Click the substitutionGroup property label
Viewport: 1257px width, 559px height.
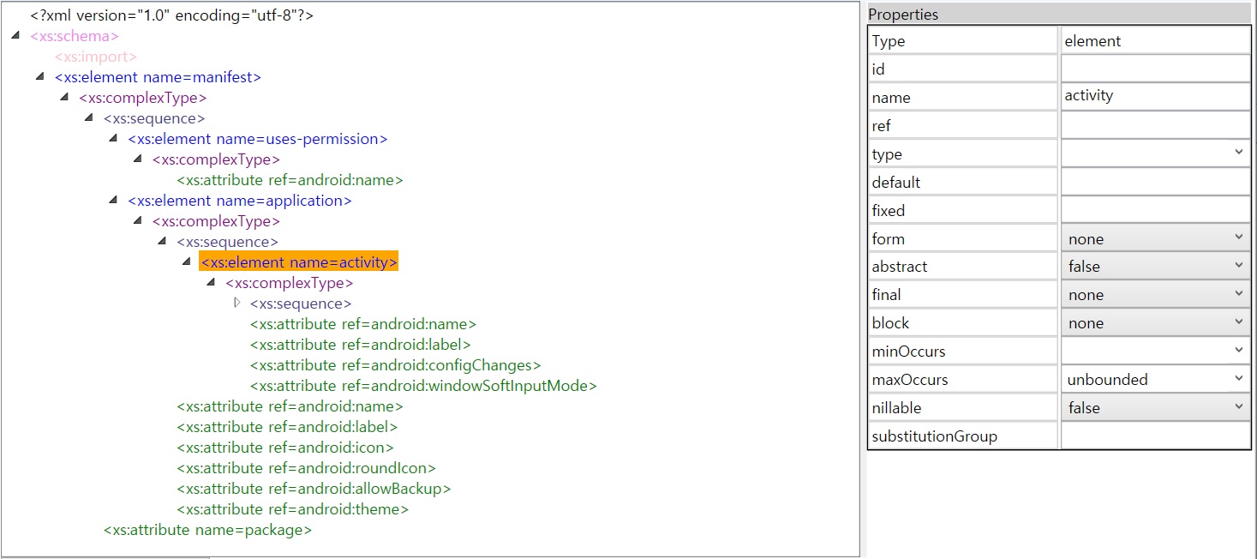pyautogui.click(x=935, y=436)
